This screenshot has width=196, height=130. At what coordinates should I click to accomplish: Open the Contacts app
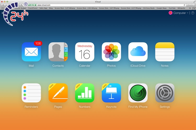tap(58, 52)
